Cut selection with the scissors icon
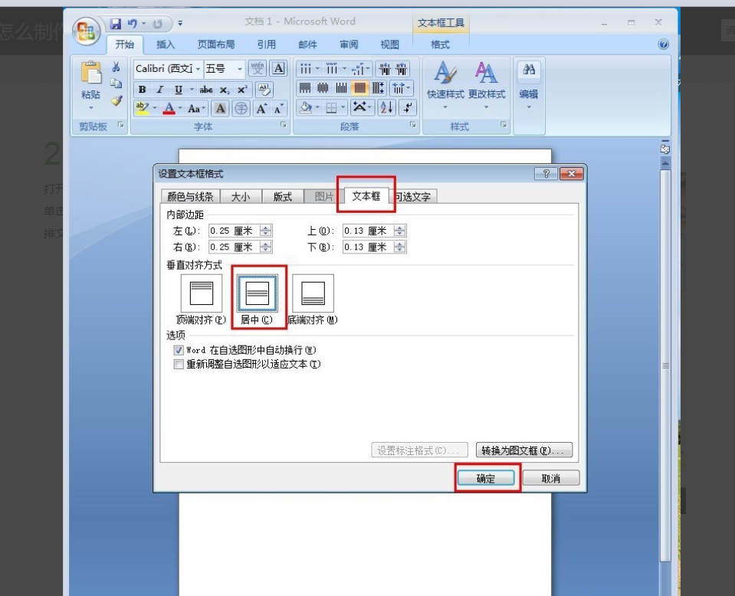Screen dimensions: 735x596 click(x=116, y=67)
